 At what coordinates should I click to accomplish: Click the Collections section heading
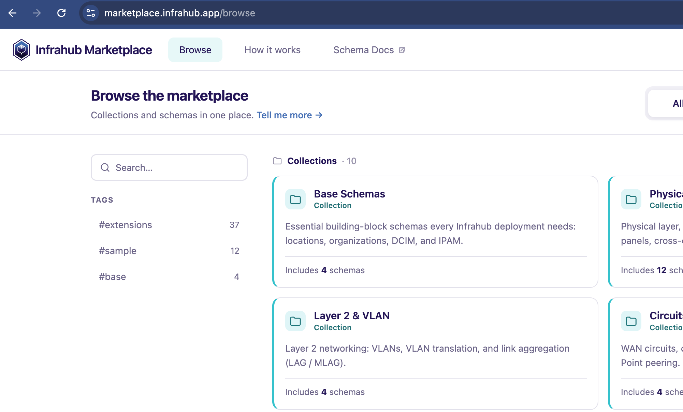point(312,161)
